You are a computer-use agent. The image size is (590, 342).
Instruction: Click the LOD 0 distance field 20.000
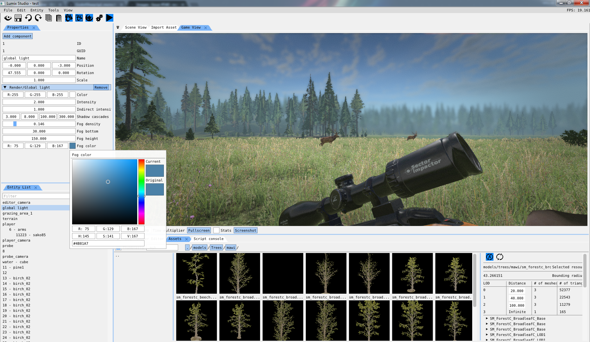coord(517,291)
